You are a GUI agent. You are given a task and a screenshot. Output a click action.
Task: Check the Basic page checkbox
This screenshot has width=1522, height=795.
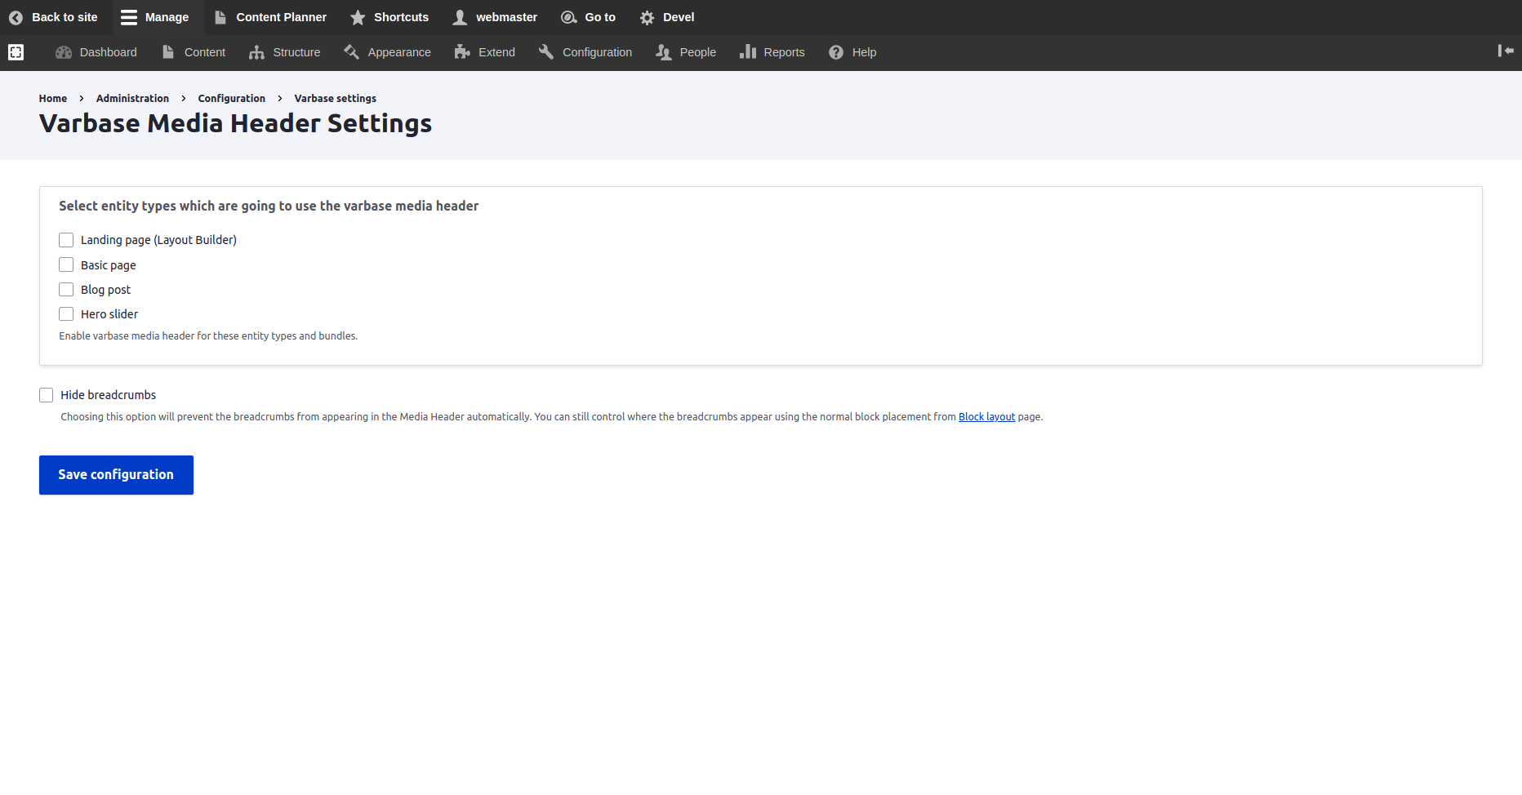(x=66, y=264)
